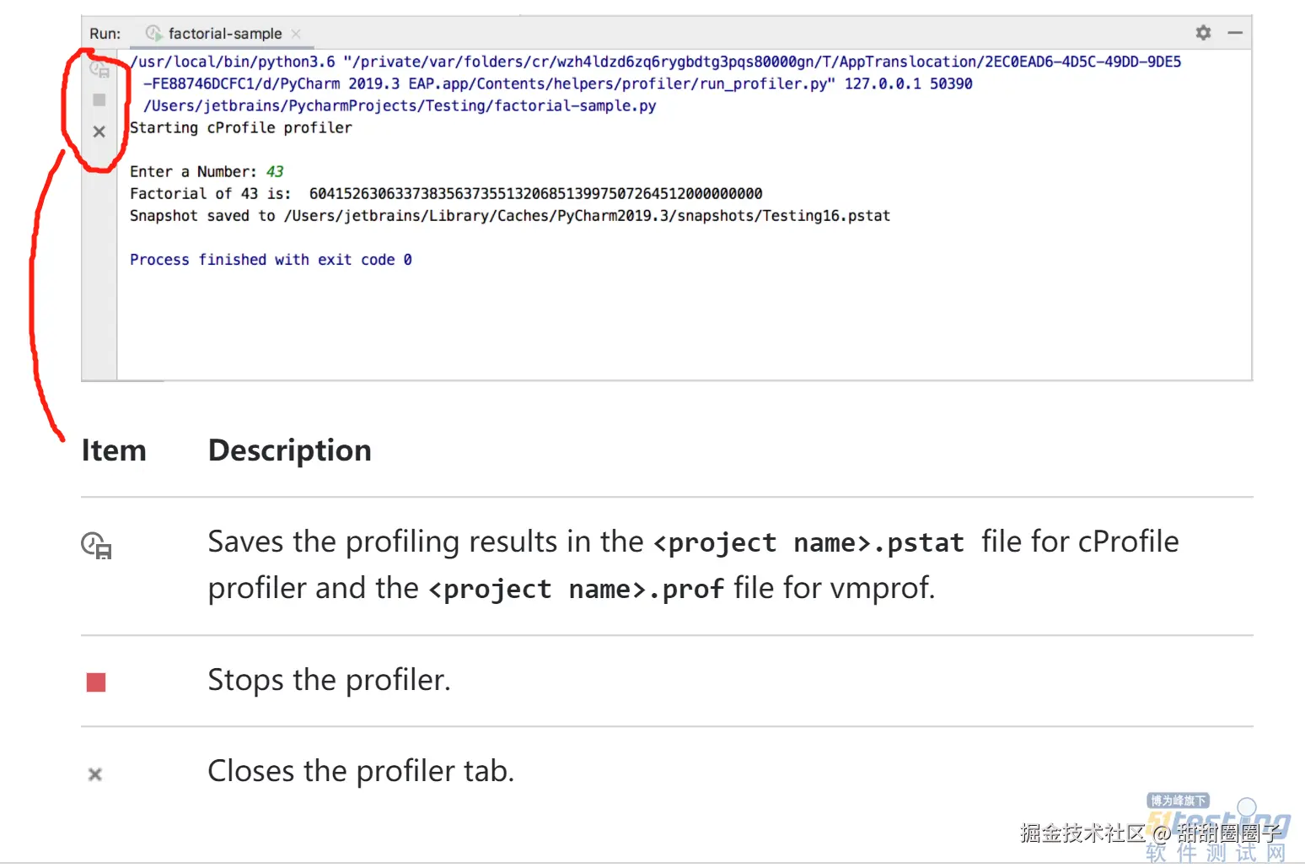
Task: Click the "Stops the profiler." description text
Action: [329, 680]
